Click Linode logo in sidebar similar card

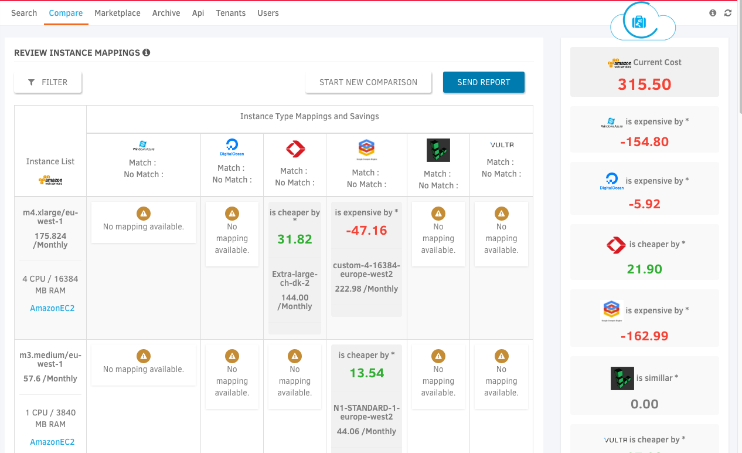(622, 378)
